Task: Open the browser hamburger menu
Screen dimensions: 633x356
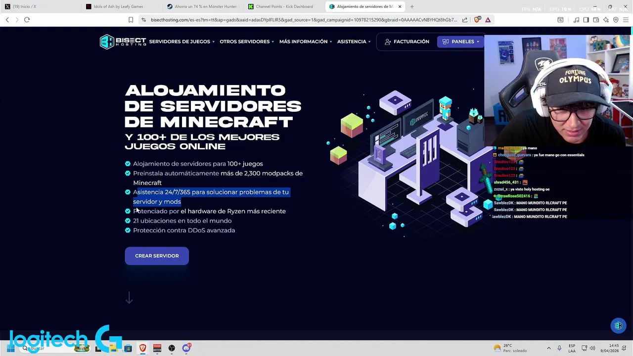Action: 626,20
